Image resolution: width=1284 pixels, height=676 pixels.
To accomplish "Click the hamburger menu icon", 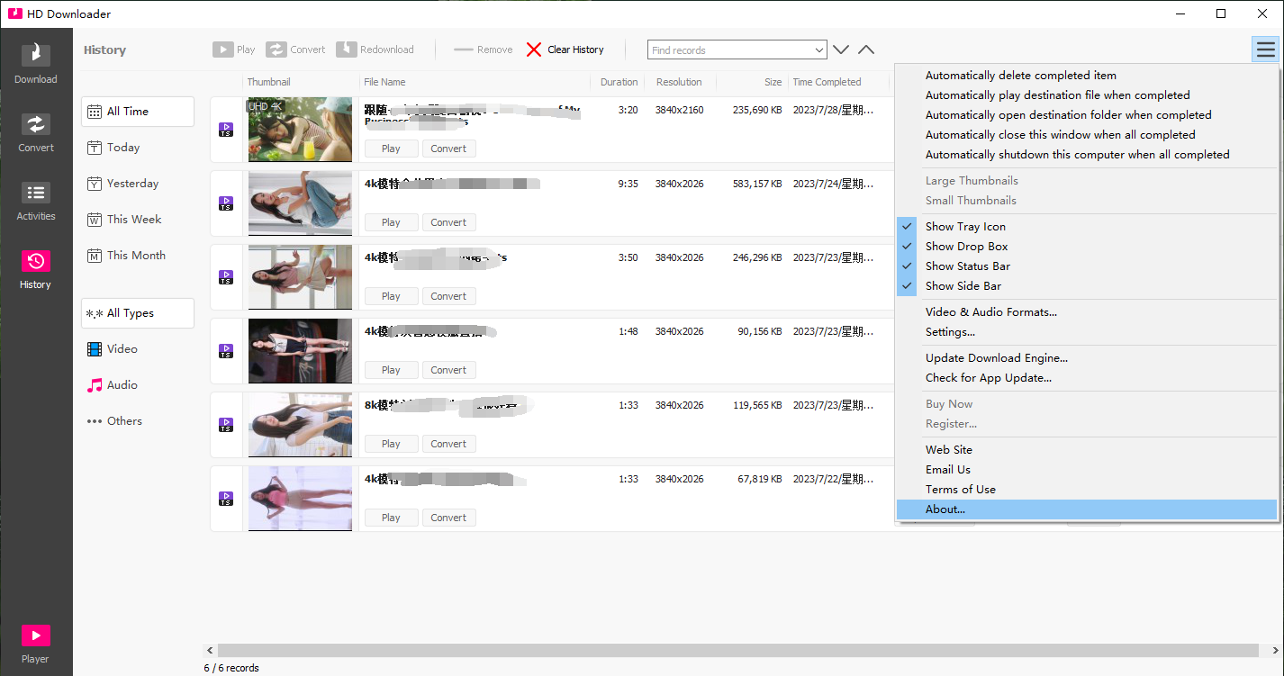I will coord(1265,50).
